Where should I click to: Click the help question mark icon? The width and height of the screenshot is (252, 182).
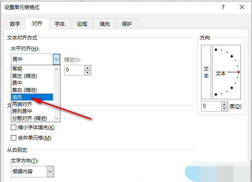tap(224, 7)
